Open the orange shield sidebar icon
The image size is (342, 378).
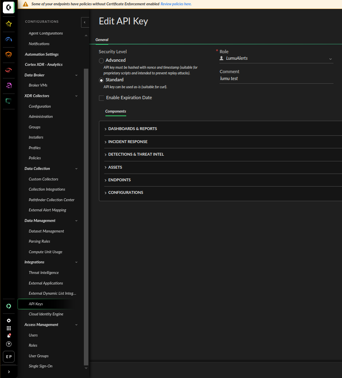(x=9, y=54)
